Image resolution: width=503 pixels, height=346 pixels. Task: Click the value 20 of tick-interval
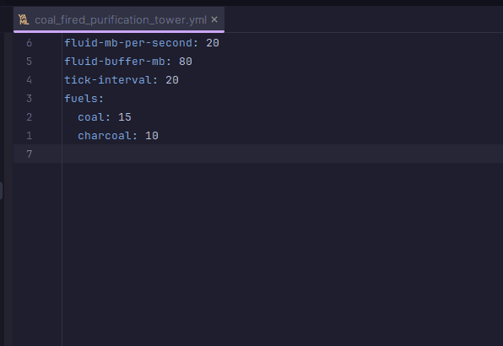pos(172,80)
